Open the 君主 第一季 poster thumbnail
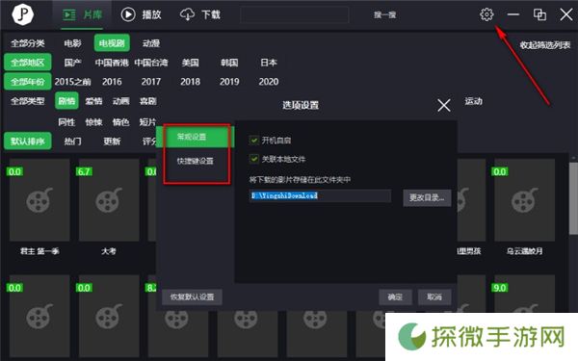The height and width of the screenshot is (361, 578). coord(39,200)
